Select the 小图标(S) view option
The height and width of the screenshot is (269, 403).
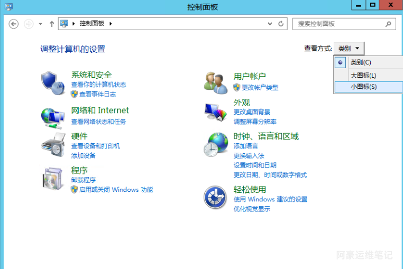point(369,87)
